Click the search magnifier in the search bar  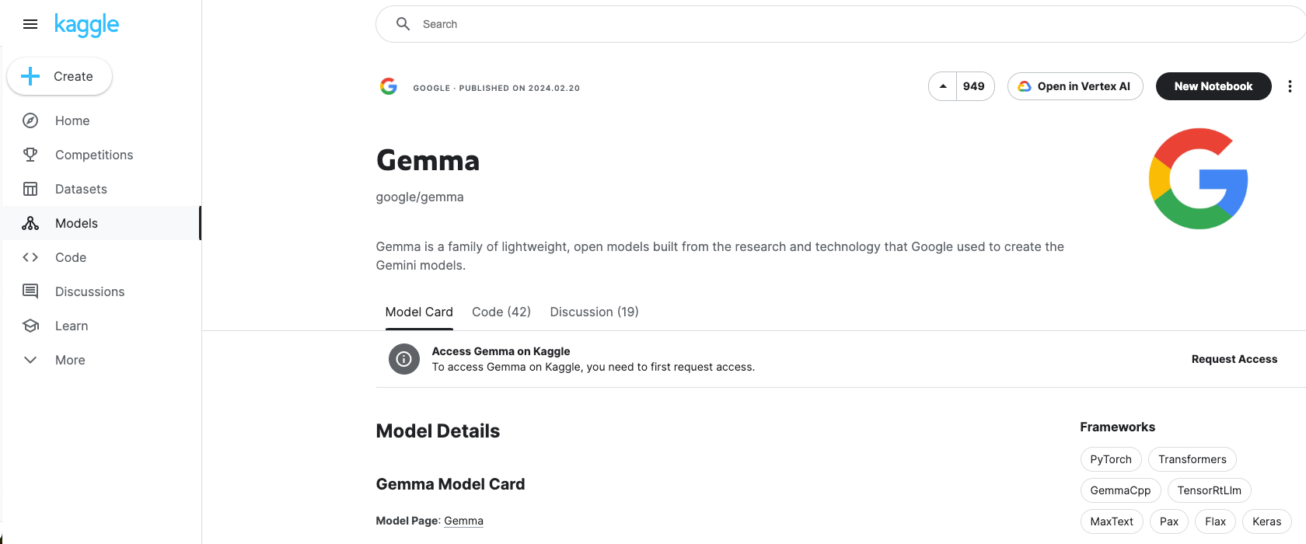pos(403,23)
